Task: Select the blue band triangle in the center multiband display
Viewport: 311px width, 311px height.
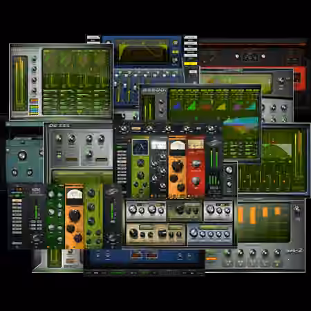Action: click(x=176, y=106)
